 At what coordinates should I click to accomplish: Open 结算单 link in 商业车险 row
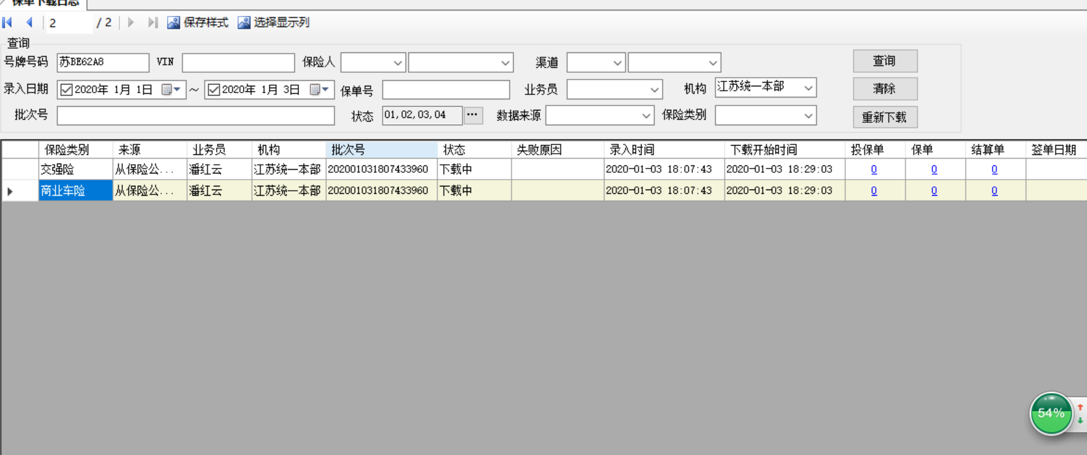pos(994,191)
